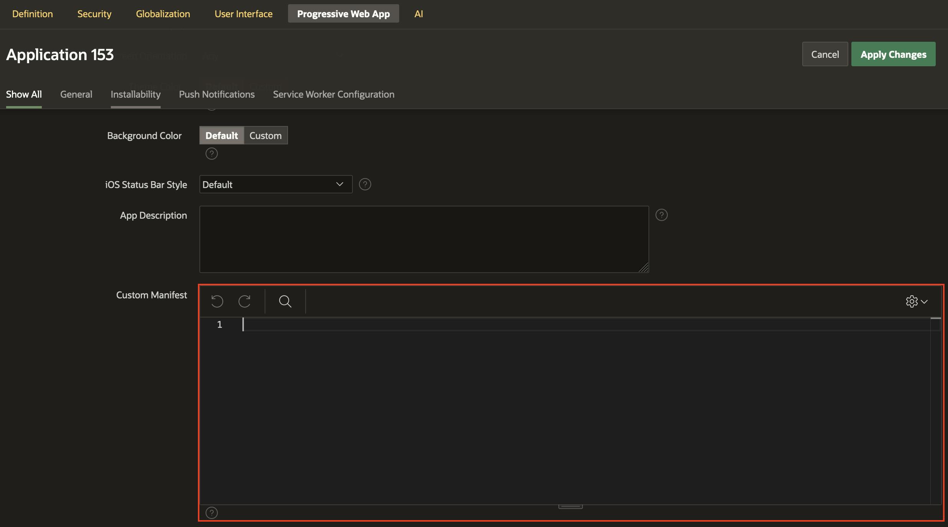The width and height of the screenshot is (948, 527).
Task: Click the redo icon in Custom Manifest editor
Action: click(244, 301)
